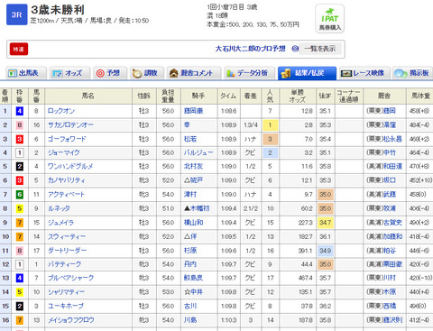Select the 結果/払戻 tab
Screen dimensions: 433x331
coord(307,73)
